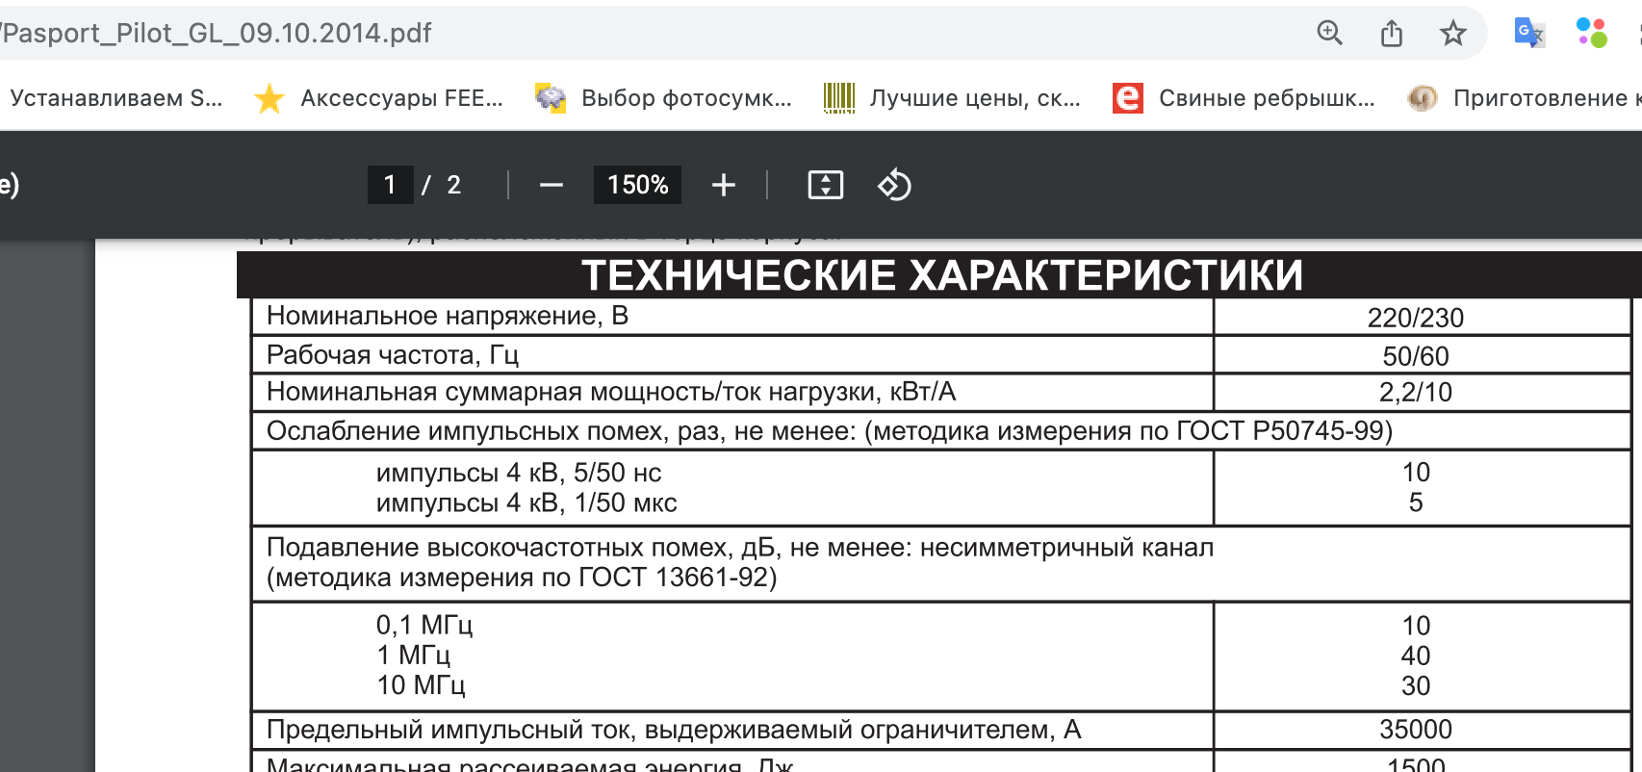The height and width of the screenshot is (772, 1642).
Task: Zoom in the PDF with plus button
Action: (x=723, y=185)
